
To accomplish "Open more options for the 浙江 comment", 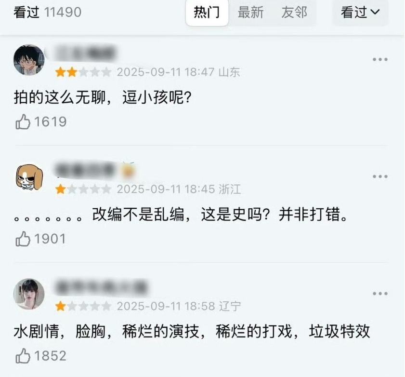I will pos(380,176).
